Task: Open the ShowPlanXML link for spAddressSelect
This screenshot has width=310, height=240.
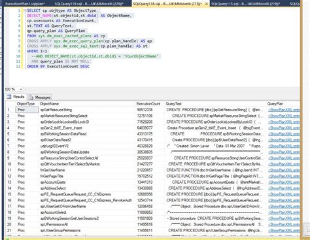Action: pos(284,188)
